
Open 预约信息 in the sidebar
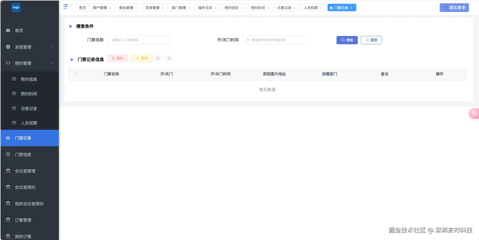click(x=30, y=79)
